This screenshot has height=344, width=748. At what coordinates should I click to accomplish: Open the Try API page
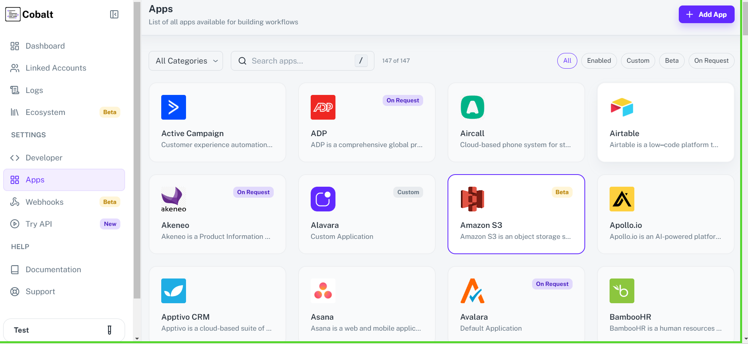point(64,224)
